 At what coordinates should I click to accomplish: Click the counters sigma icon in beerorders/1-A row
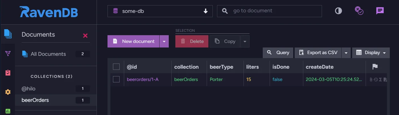click(380, 80)
